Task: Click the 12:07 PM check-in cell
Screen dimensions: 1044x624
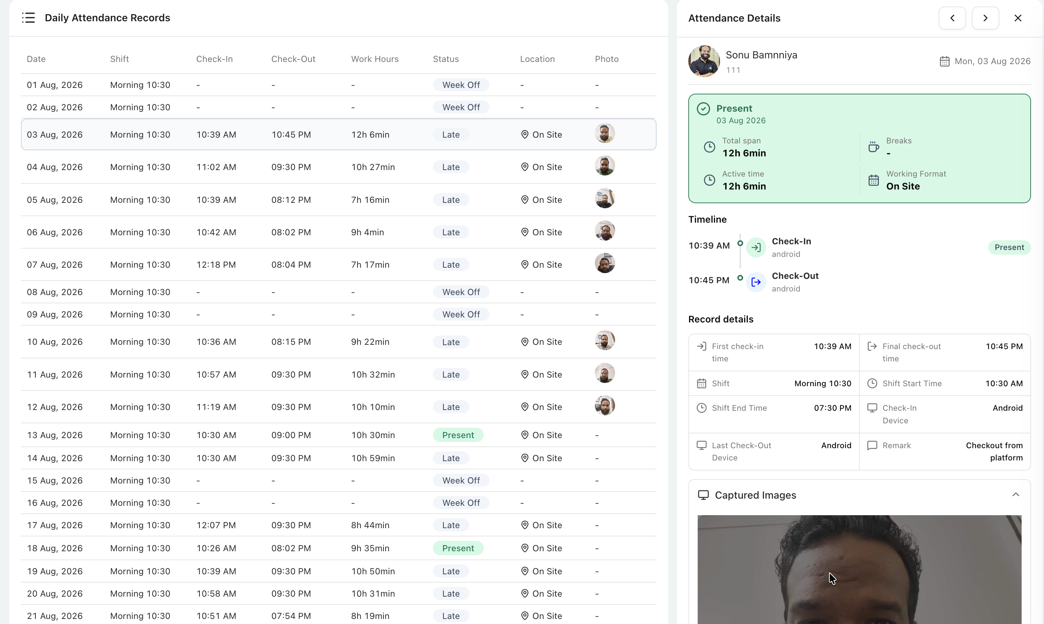Action: click(x=216, y=525)
